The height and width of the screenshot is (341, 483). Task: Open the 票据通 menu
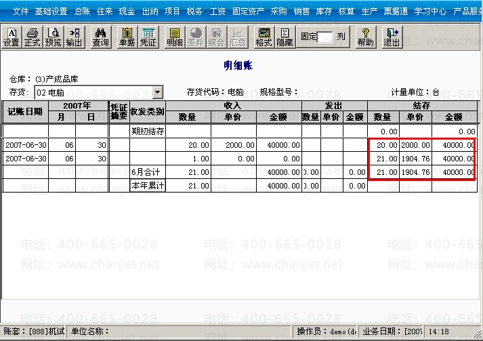click(396, 12)
